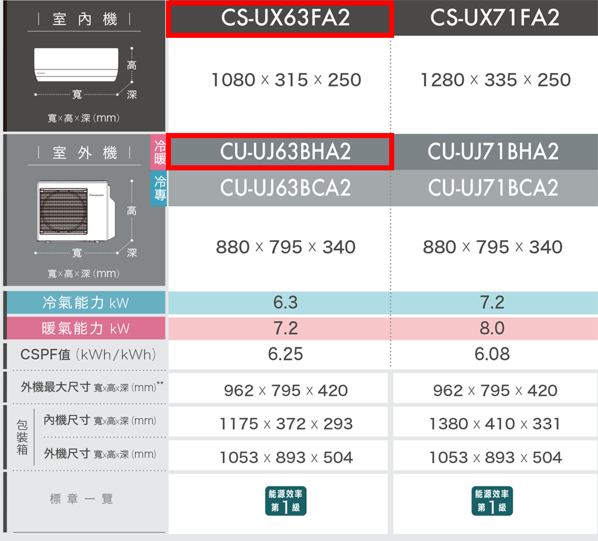Select the CSPF值 (kWh/kWh) row label
The width and height of the screenshot is (598, 541).
(x=88, y=355)
